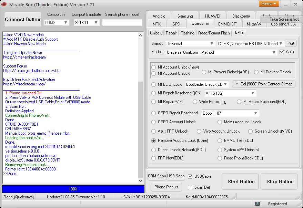Viewport: 303px width, 208px height.
Task: Toggle the USBCable checkbox
Action: point(190,176)
